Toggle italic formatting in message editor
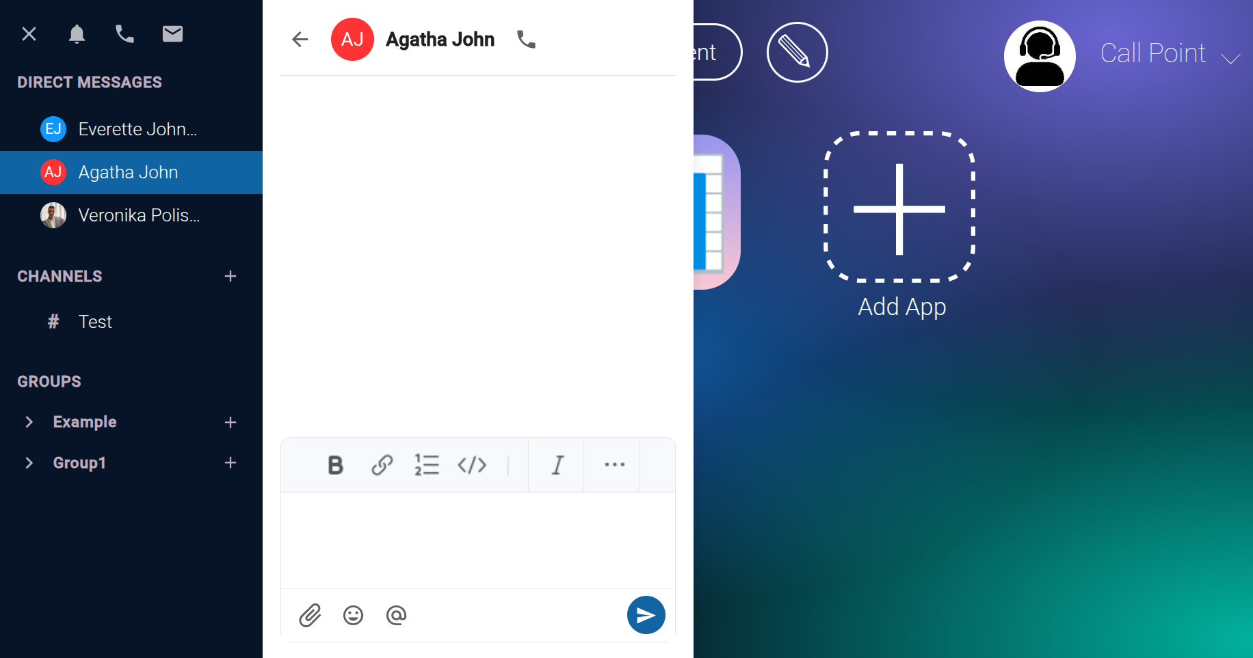This screenshot has width=1253, height=658. coord(557,465)
